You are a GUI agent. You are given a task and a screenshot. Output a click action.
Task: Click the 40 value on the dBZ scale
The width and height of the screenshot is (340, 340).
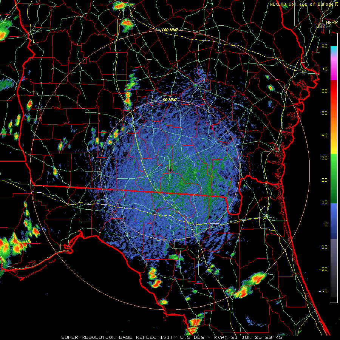click(325, 136)
